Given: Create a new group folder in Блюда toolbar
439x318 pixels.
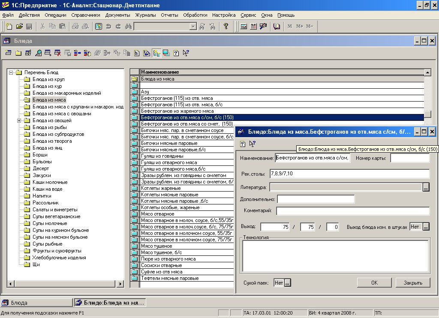Looking at the screenshot, I should [x=18, y=53].
